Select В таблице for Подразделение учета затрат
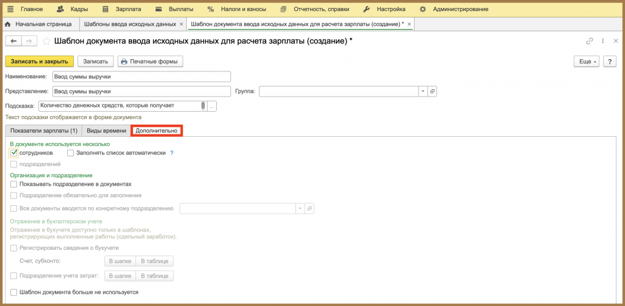625x306 pixels. 154,276
